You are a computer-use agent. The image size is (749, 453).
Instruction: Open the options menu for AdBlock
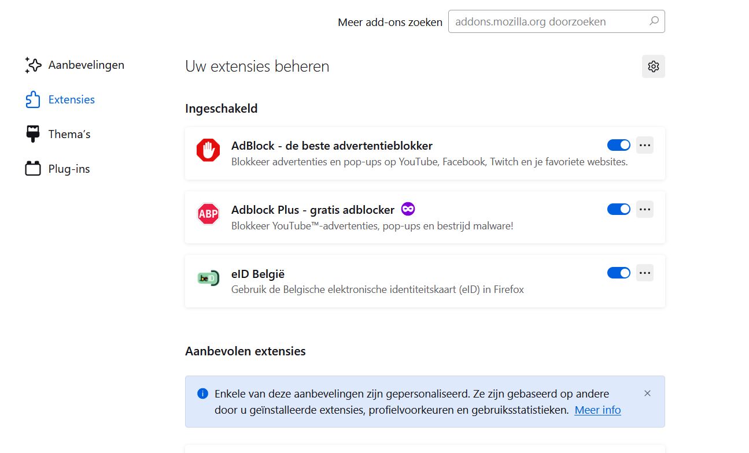click(644, 145)
